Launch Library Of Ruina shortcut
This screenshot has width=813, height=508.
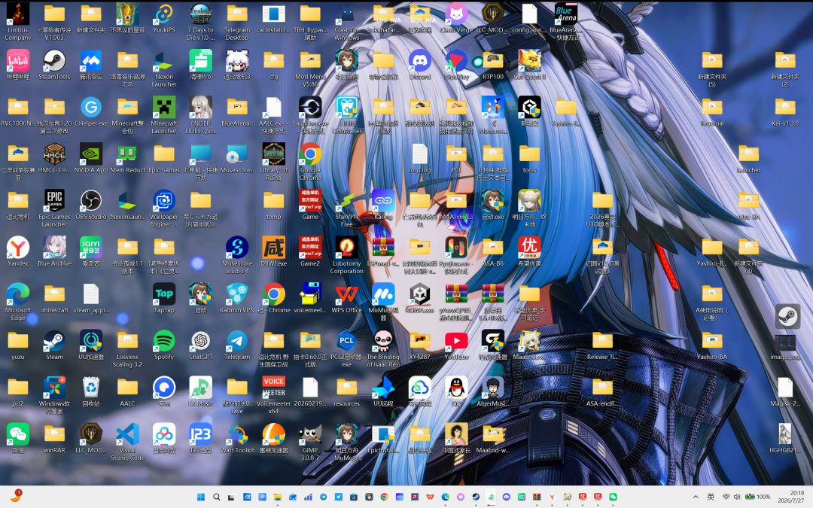click(x=274, y=161)
